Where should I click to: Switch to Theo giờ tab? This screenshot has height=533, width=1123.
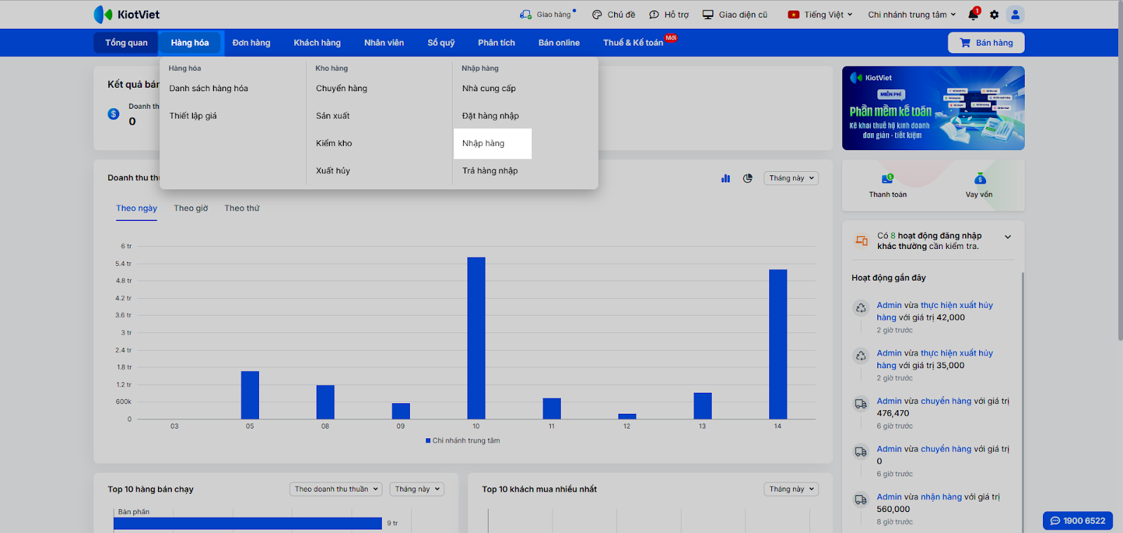(191, 208)
